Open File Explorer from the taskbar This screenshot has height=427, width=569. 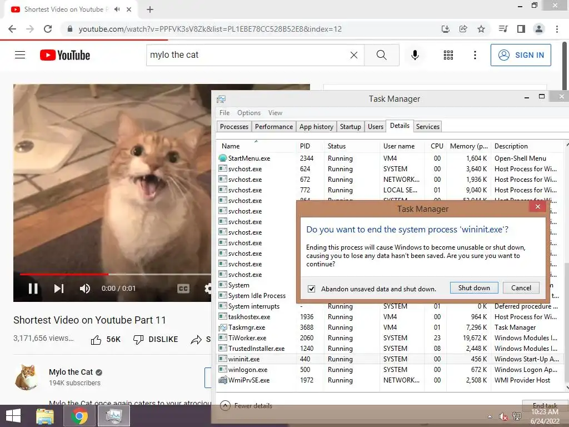click(45, 416)
